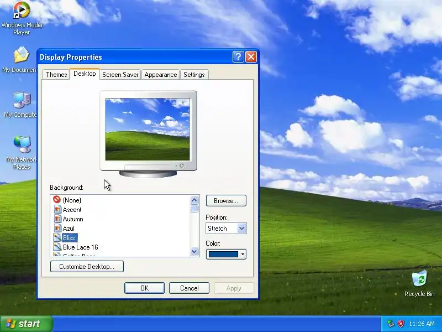Click the Ascent wallpaper file icon
The width and height of the screenshot is (442, 332).
pyautogui.click(x=57, y=210)
